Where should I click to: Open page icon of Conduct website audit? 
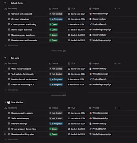tap(9, 14)
